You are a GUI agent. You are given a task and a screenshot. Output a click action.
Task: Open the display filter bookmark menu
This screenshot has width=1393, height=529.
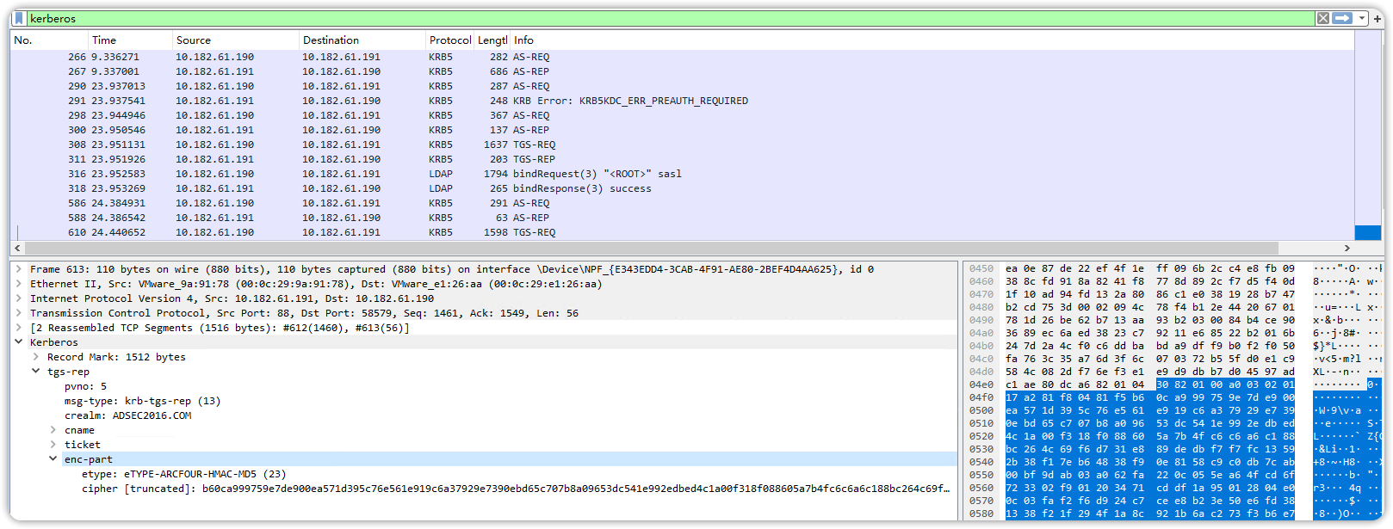point(19,18)
